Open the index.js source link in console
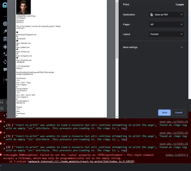The width and height of the screenshot is (191, 171). tap(176, 155)
